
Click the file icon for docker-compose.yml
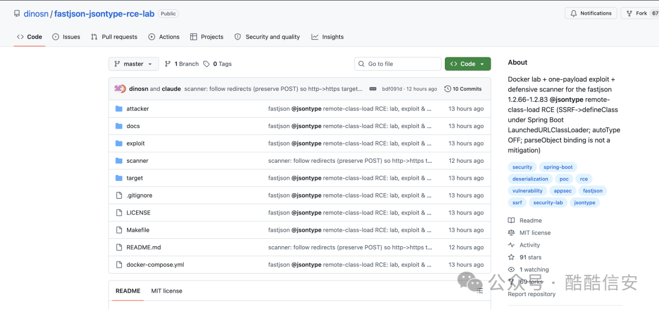119,265
